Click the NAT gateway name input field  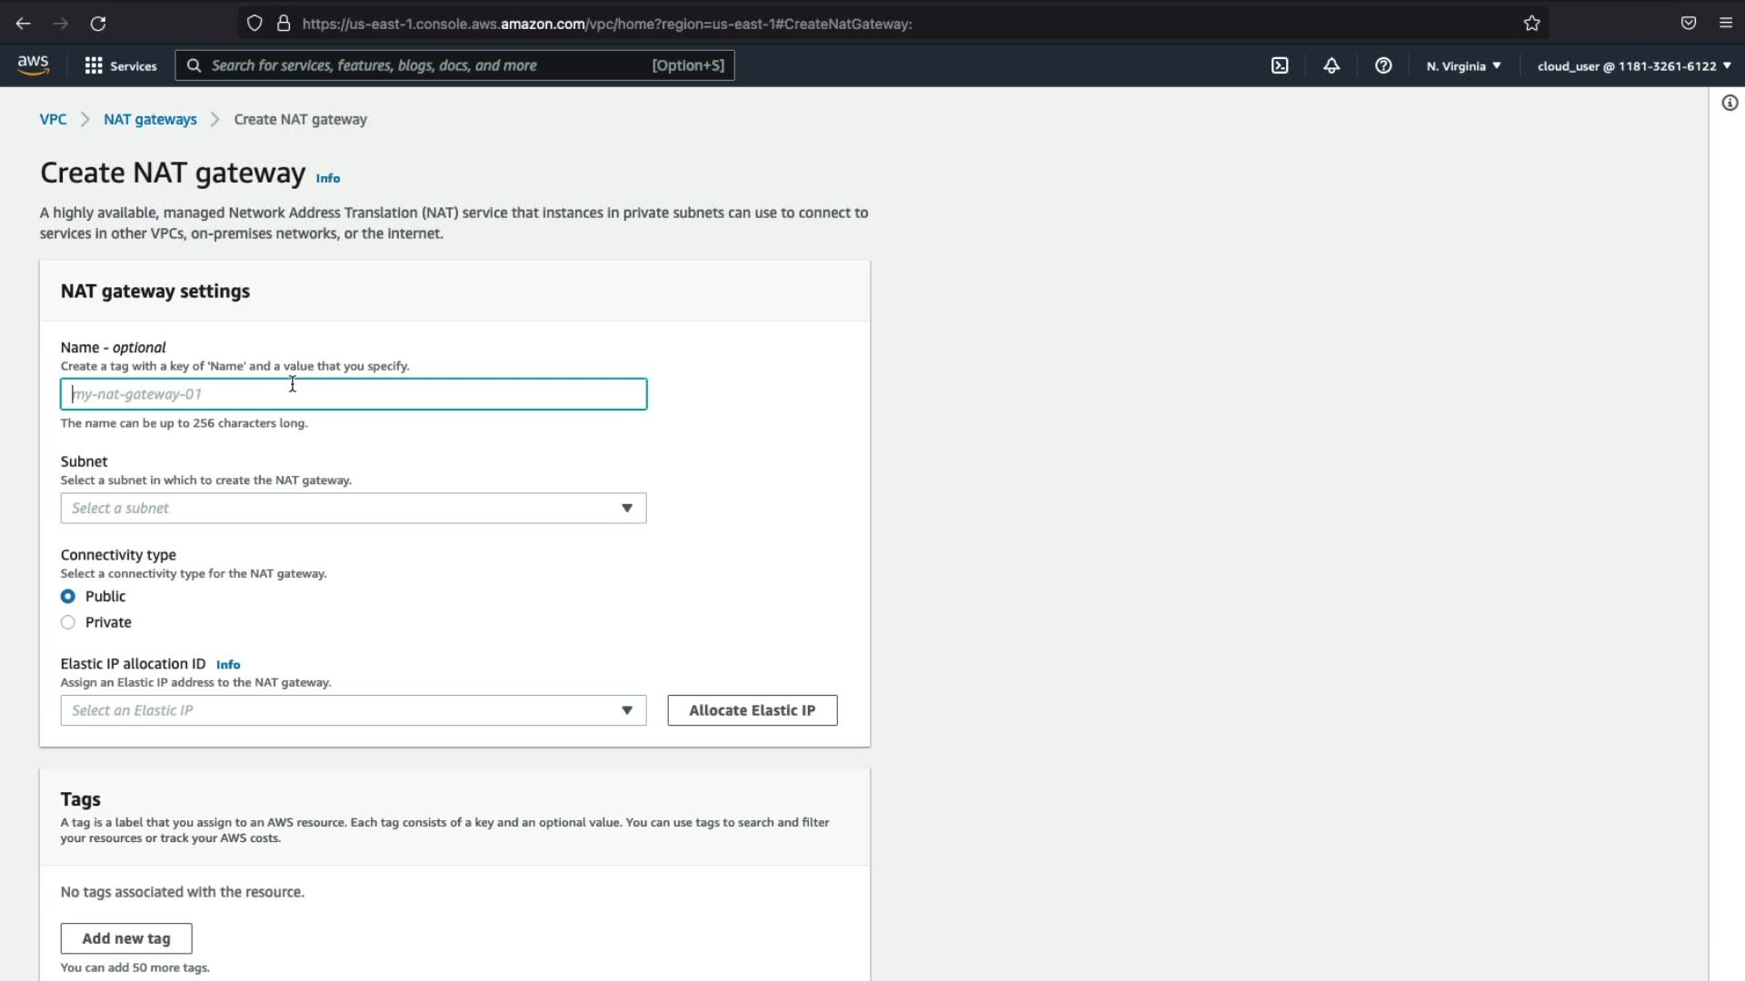(x=353, y=394)
